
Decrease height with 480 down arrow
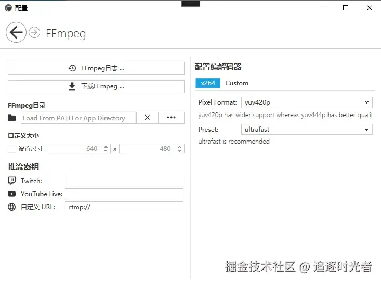coord(179,151)
